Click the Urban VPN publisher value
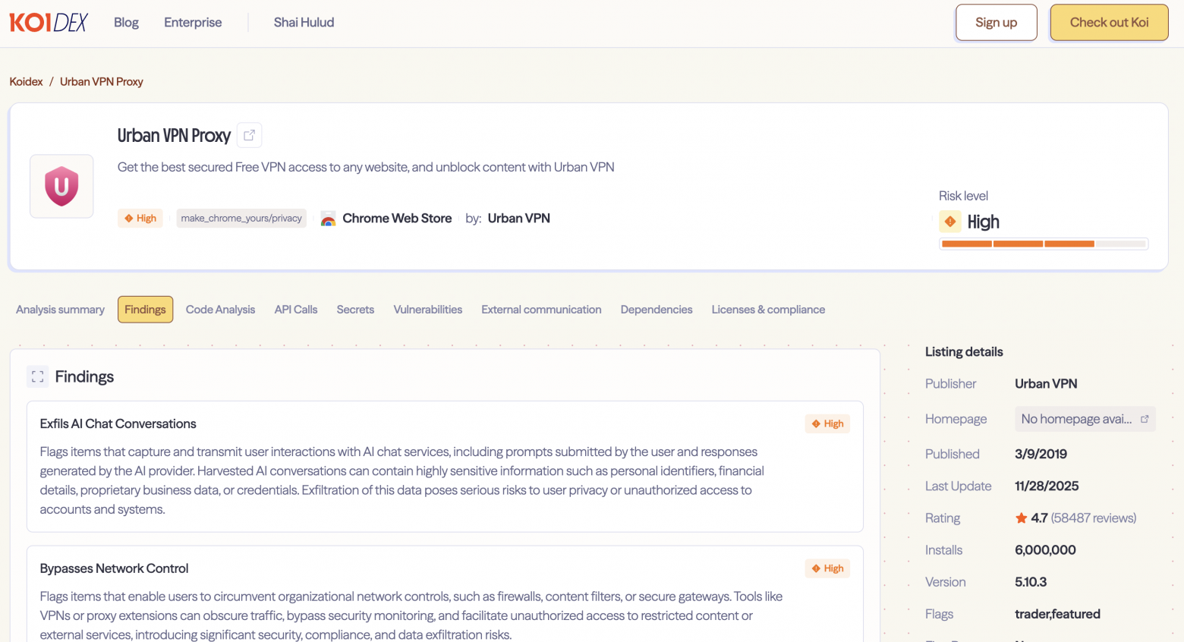 1046,384
